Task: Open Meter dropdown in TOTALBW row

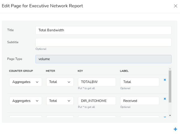Action: (60, 82)
